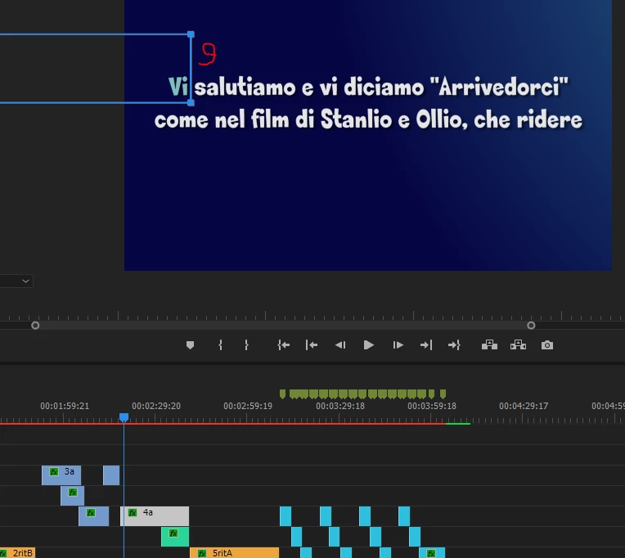
Task: Click the Lift button
Action: tap(489, 345)
